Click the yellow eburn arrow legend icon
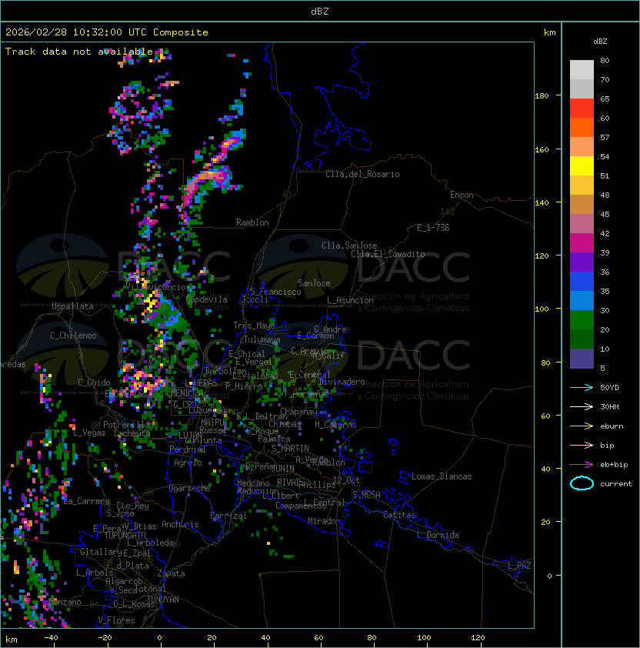640x648 pixels. coord(582,426)
